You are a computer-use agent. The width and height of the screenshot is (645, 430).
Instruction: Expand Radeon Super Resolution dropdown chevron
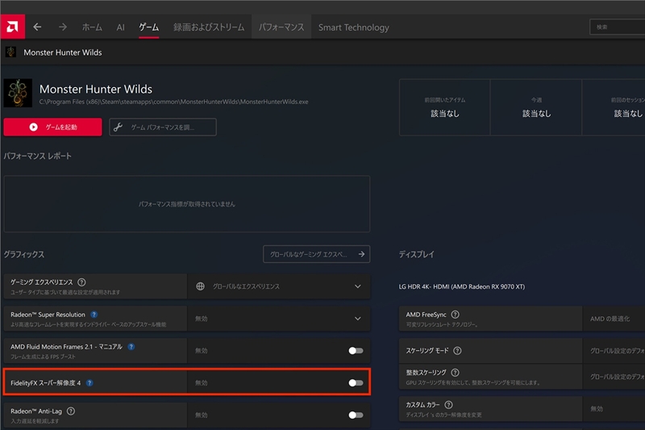[358, 318]
